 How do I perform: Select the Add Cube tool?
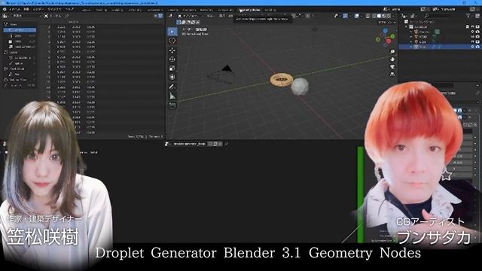coord(172,105)
